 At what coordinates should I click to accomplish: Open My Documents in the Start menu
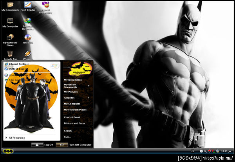point(73,80)
